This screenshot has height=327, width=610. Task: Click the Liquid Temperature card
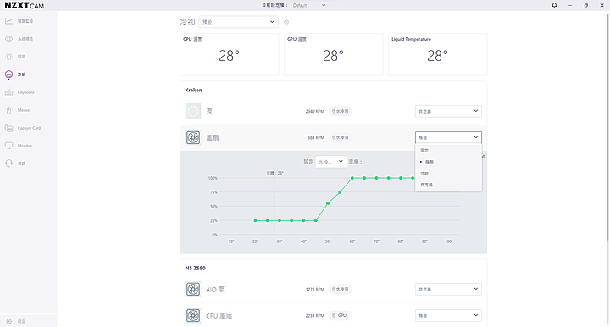pos(438,54)
